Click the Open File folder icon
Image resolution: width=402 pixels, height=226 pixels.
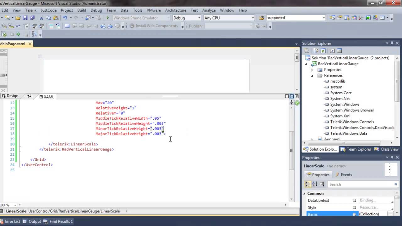point(18,18)
